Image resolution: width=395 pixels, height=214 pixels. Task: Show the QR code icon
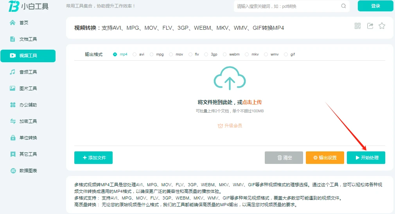(357, 26)
